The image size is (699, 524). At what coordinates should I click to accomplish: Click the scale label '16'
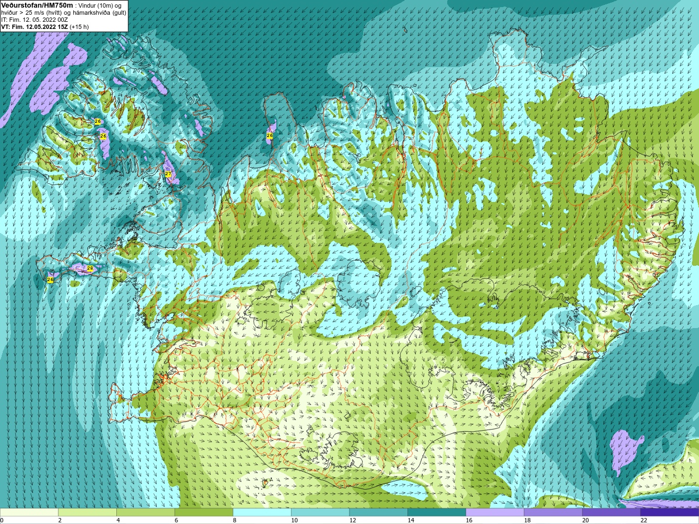coord(469,520)
